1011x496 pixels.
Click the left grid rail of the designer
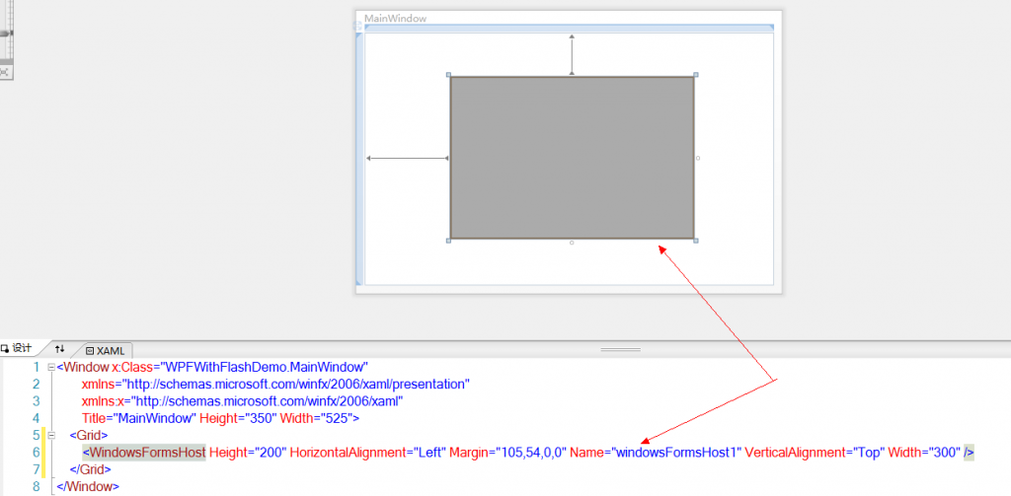(359, 159)
